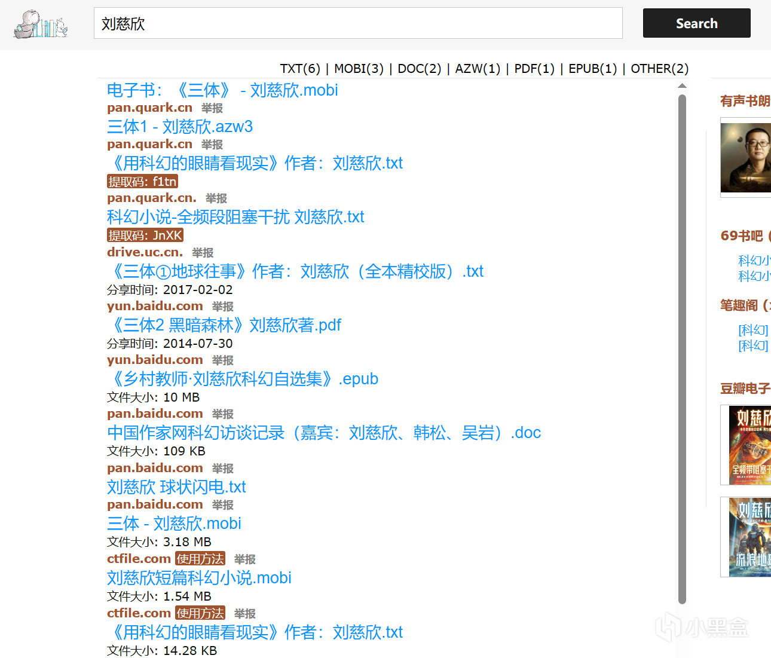Open 三体 - 刘慈欣.mobi link

pyautogui.click(x=174, y=524)
